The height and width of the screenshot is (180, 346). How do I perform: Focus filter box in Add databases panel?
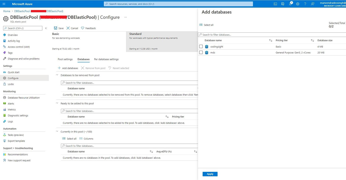[272, 35]
